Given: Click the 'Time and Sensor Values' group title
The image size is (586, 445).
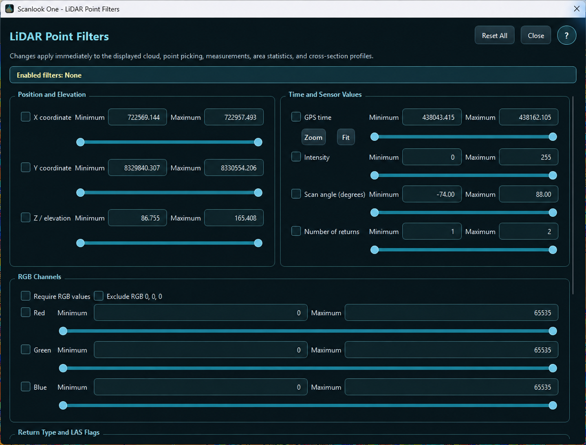Looking at the screenshot, I should (325, 94).
